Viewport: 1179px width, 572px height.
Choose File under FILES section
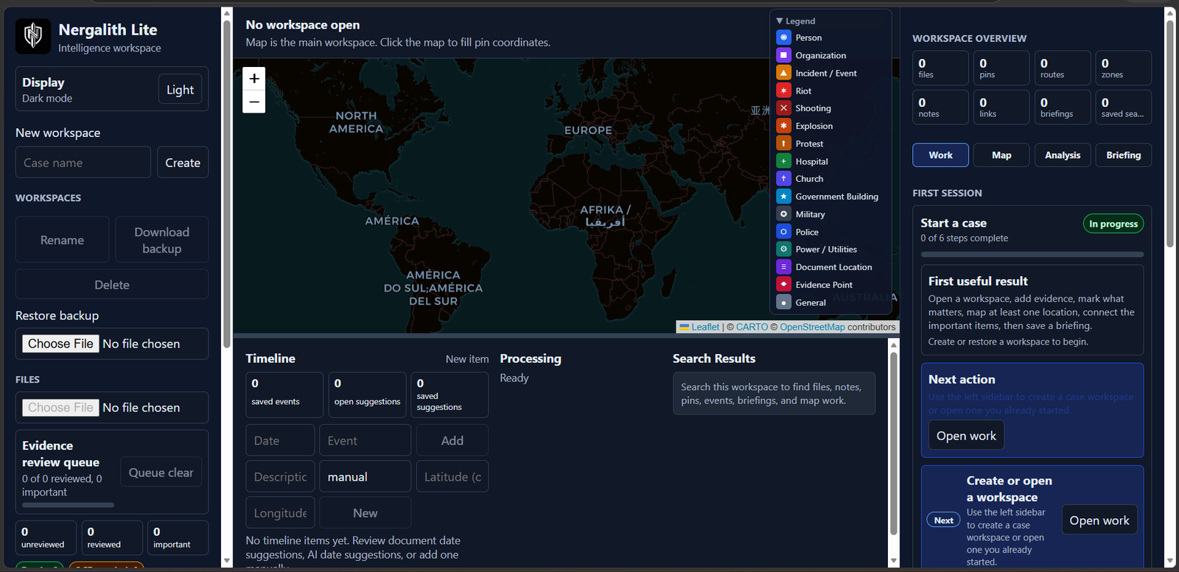tap(61, 408)
